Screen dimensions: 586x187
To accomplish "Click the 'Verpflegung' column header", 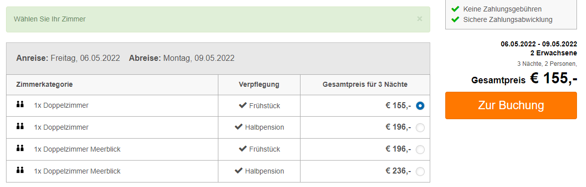I will pyautogui.click(x=259, y=84).
